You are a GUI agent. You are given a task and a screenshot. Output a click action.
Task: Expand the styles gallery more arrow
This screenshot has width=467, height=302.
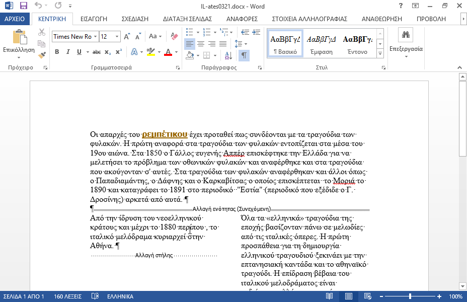coord(380,54)
